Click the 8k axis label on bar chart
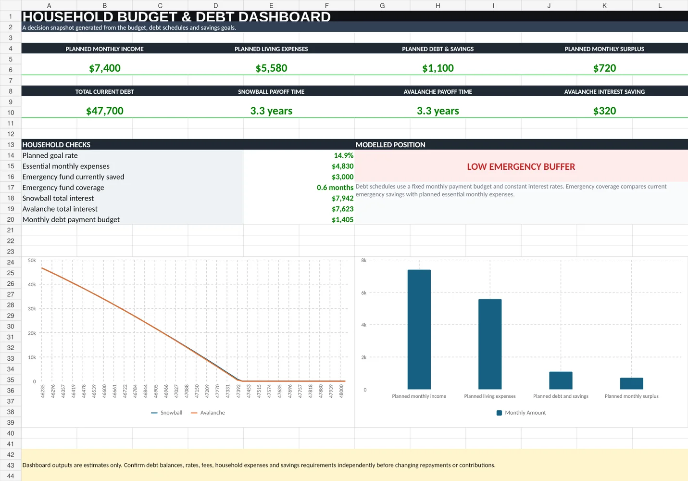 coord(364,260)
